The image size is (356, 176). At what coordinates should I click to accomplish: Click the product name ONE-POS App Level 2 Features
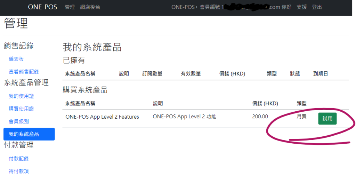tap(102, 117)
